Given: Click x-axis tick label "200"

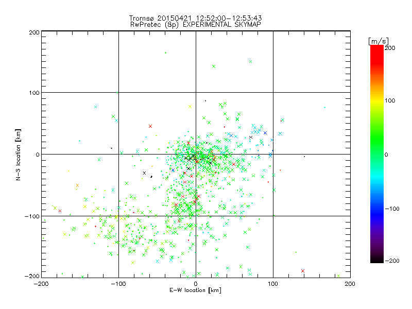Looking at the screenshot, I should [x=350, y=284].
